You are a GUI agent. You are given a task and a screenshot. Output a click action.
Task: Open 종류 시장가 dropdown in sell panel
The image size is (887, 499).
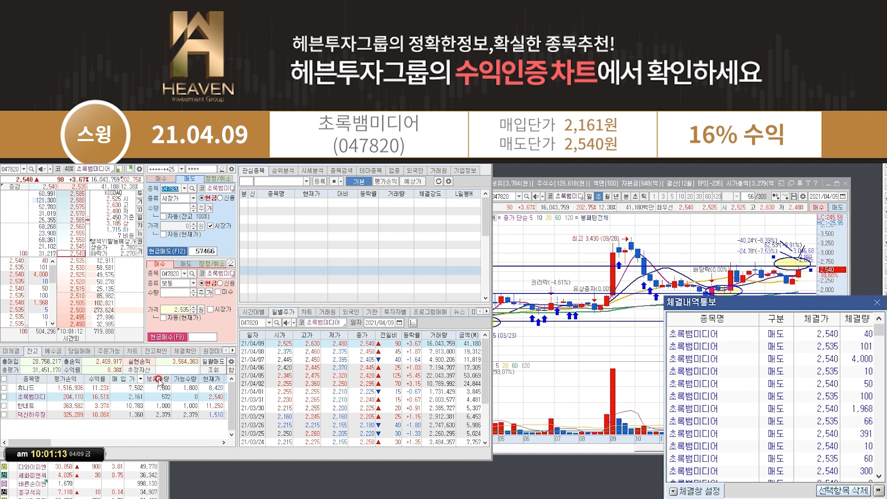(x=193, y=198)
